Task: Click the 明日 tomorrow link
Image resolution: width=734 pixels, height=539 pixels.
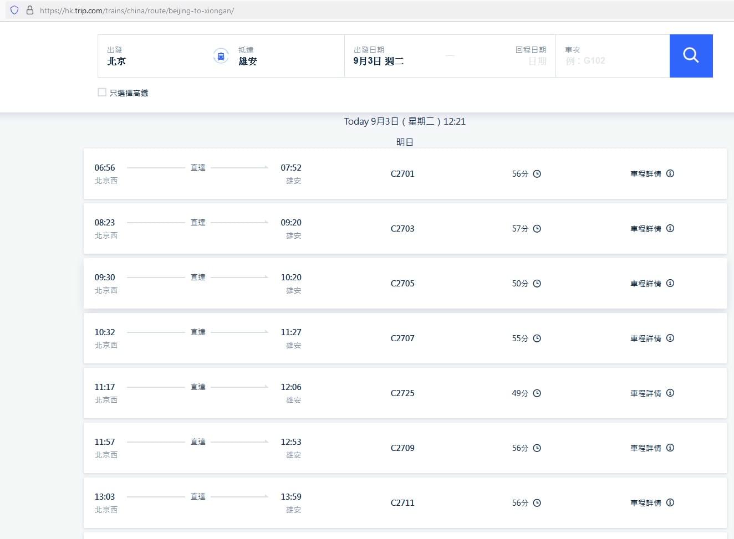Action: point(405,142)
